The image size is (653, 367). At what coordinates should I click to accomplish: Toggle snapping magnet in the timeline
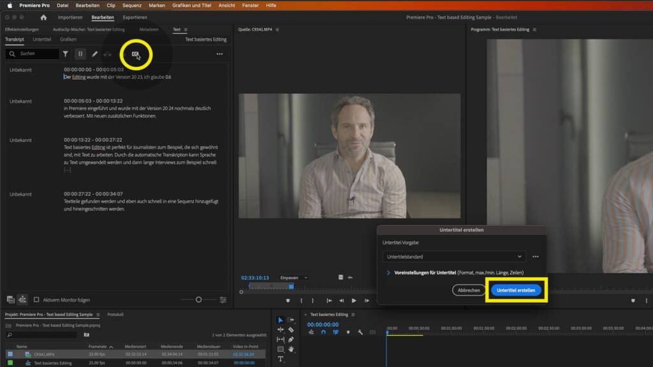click(323, 332)
